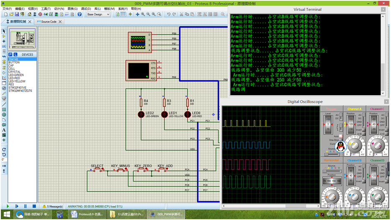Screen dimensions: 391x220
Task: Toggle the One-Shot trigger button
Action: pos(341,140)
